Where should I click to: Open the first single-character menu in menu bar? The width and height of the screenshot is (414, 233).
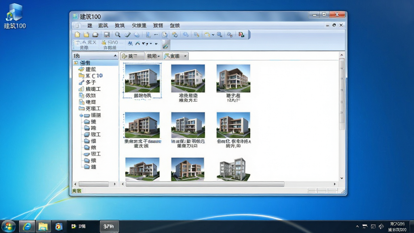point(90,25)
